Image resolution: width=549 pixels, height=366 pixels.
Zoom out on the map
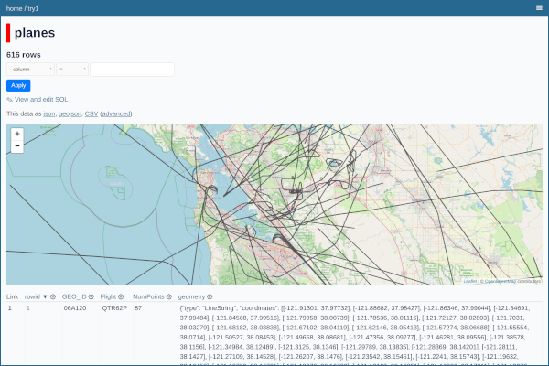tap(17, 145)
